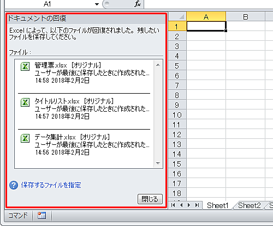273x226 pixels.
Task: Open the Name Box dropdown arrow
Action: coord(97,4)
